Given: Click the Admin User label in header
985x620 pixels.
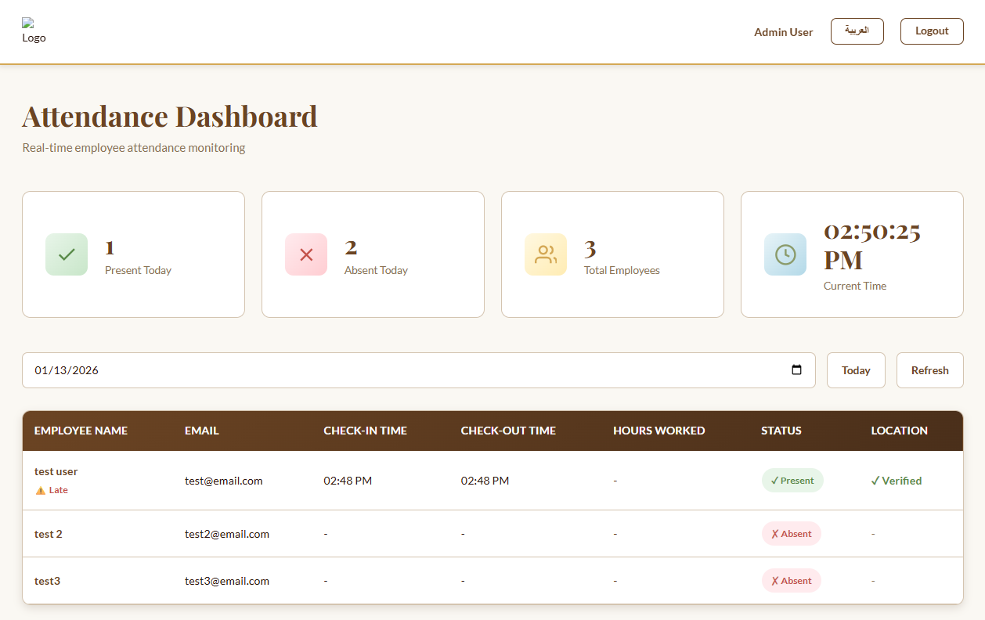Looking at the screenshot, I should [783, 32].
